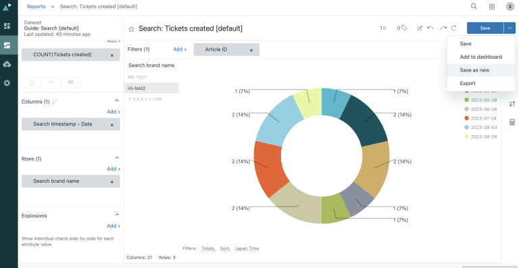Click the 2023-05-29 legend swatch
519x268 pixels.
467,100
